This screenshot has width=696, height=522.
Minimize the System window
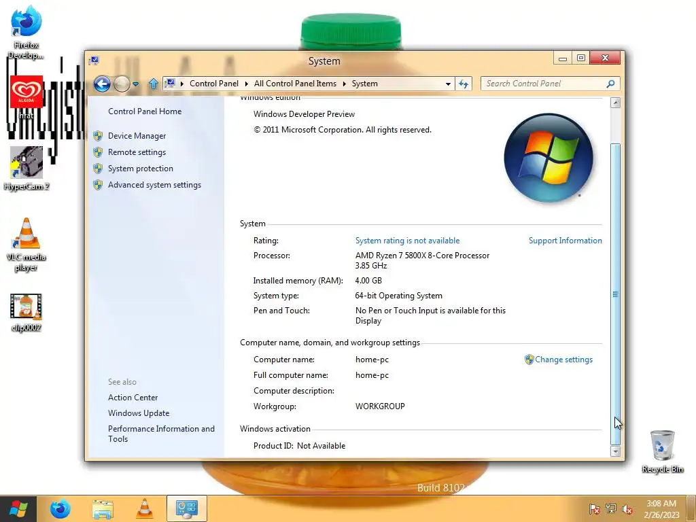pos(563,58)
